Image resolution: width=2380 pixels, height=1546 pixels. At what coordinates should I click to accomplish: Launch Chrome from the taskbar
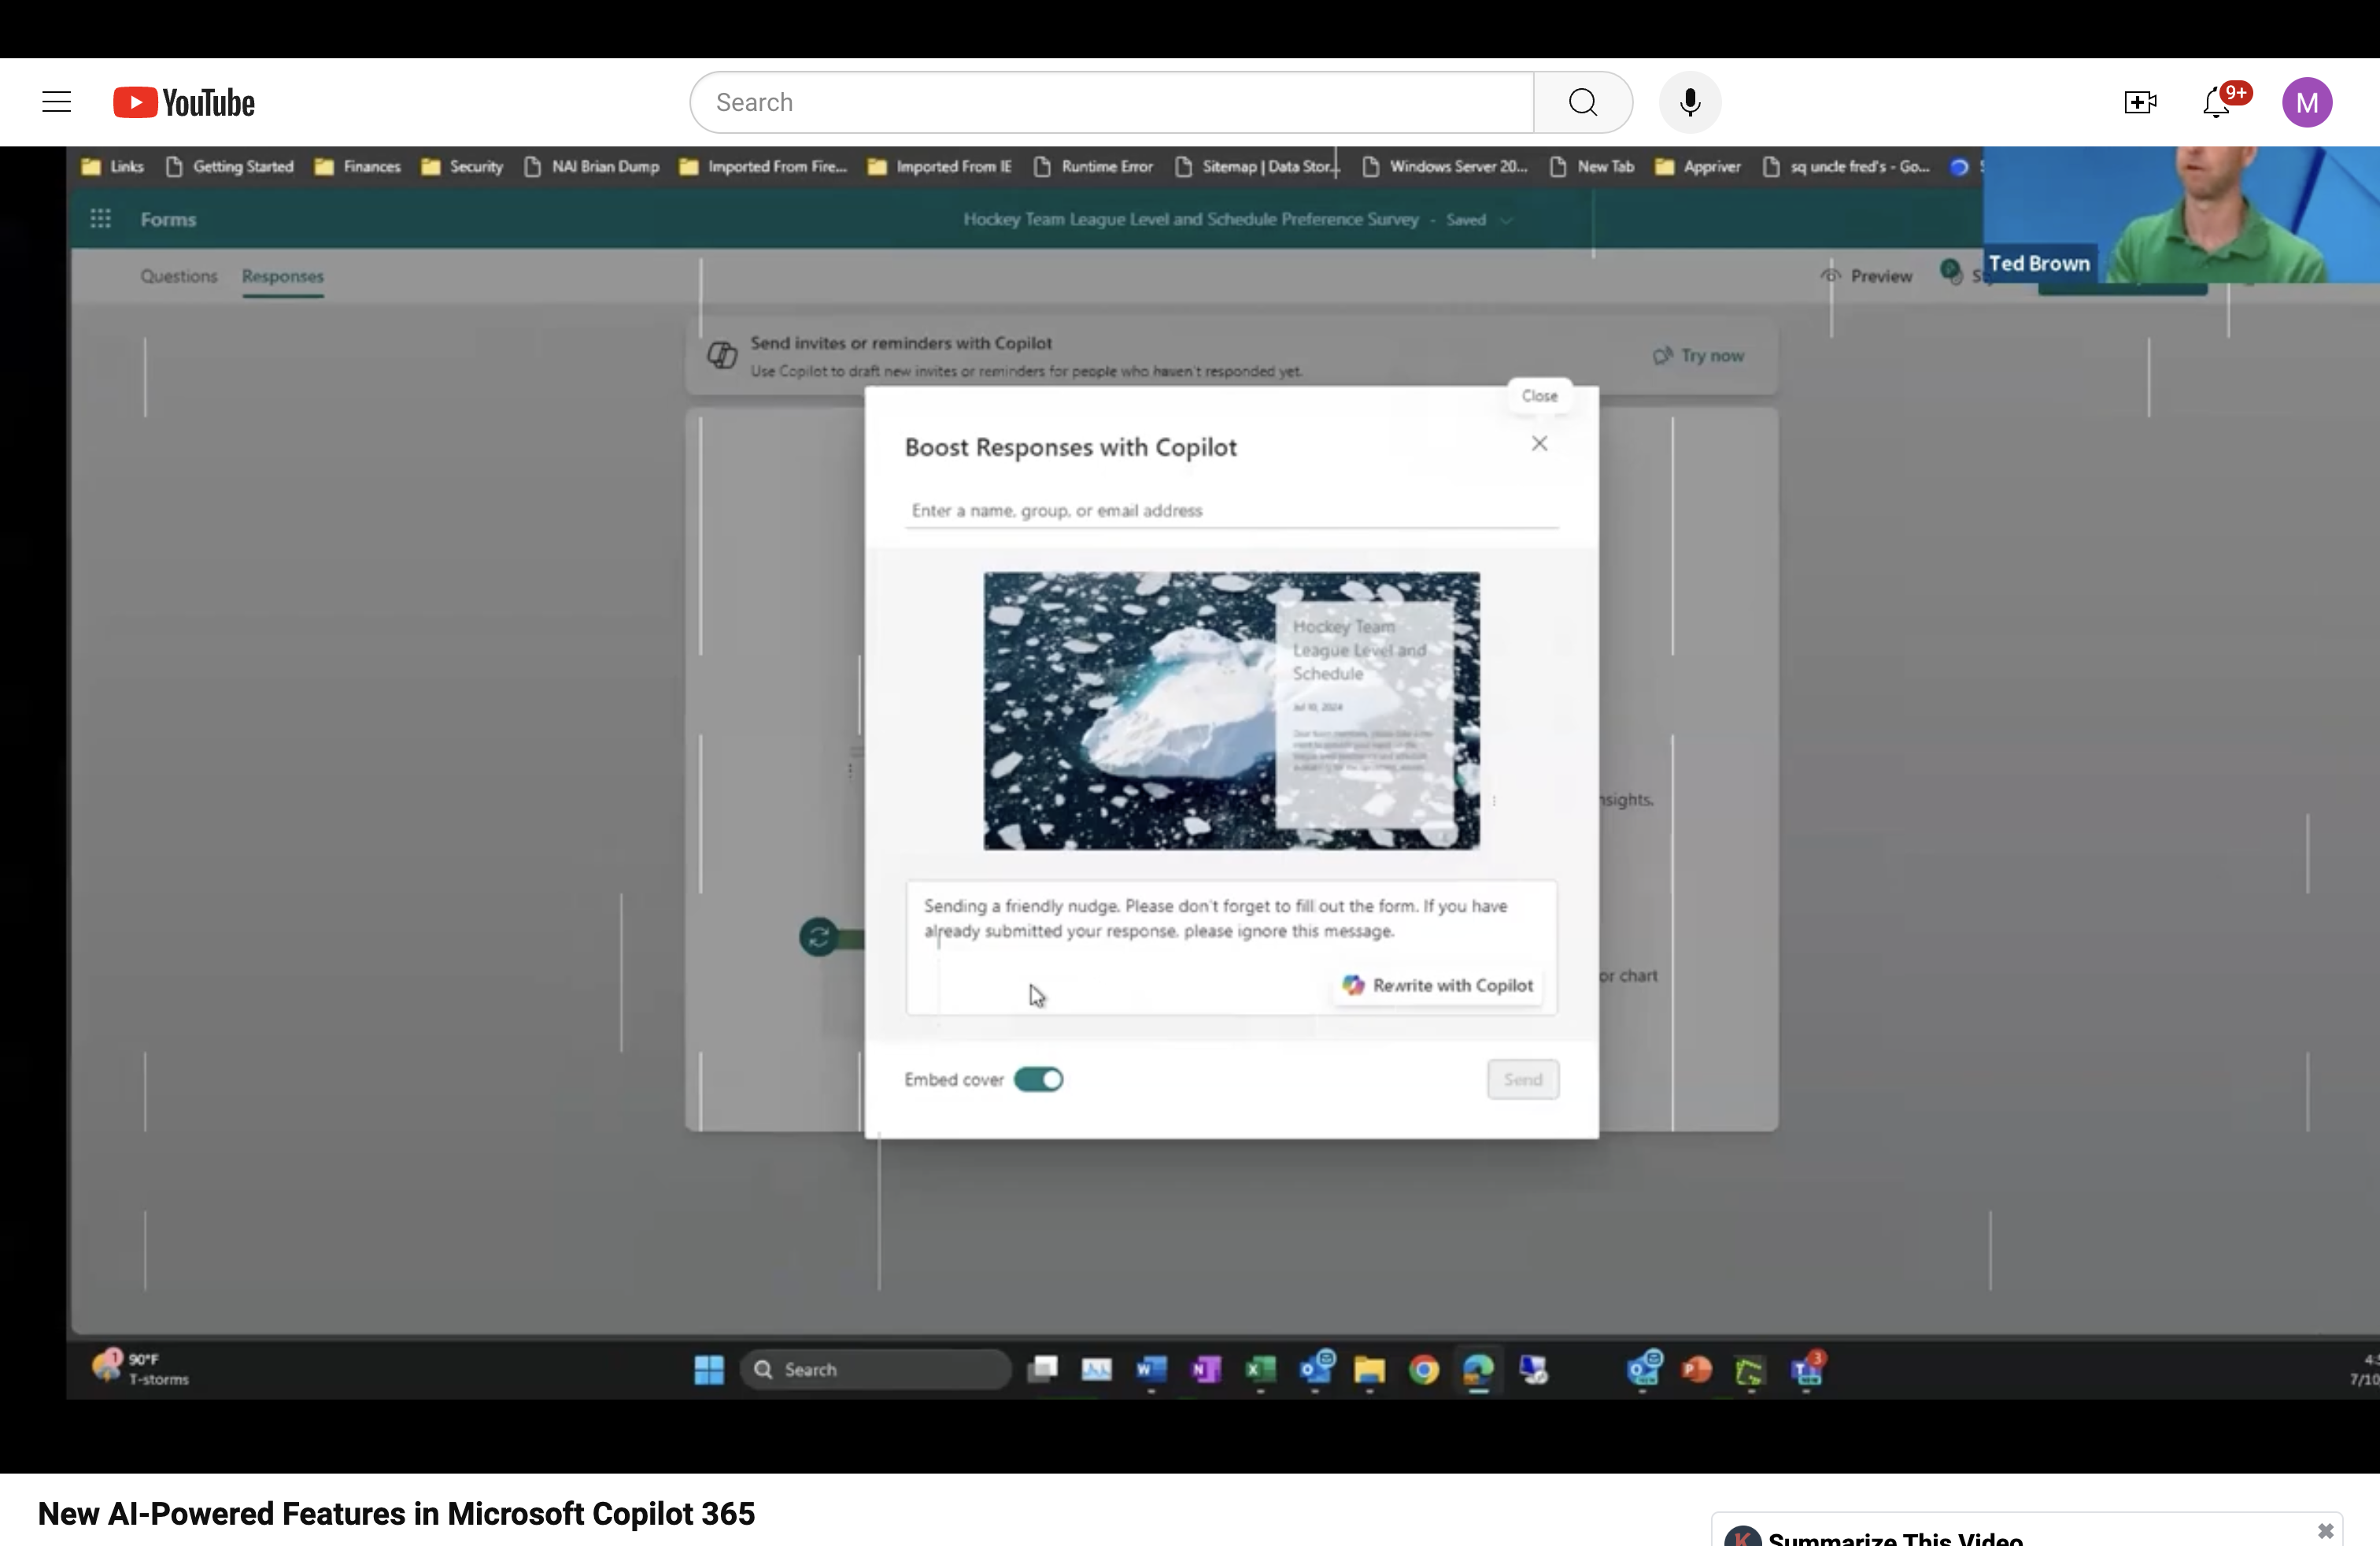click(1423, 1370)
